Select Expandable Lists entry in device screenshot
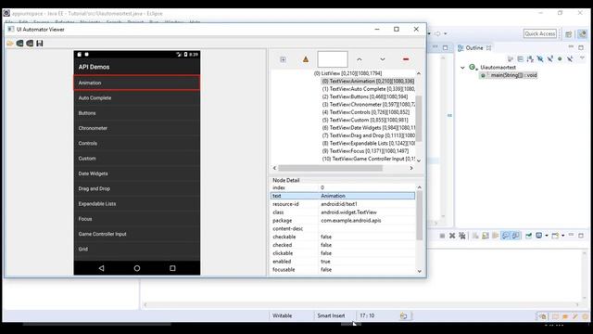Screen dimensions: 593x334 pyautogui.click(x=137, y=204)
